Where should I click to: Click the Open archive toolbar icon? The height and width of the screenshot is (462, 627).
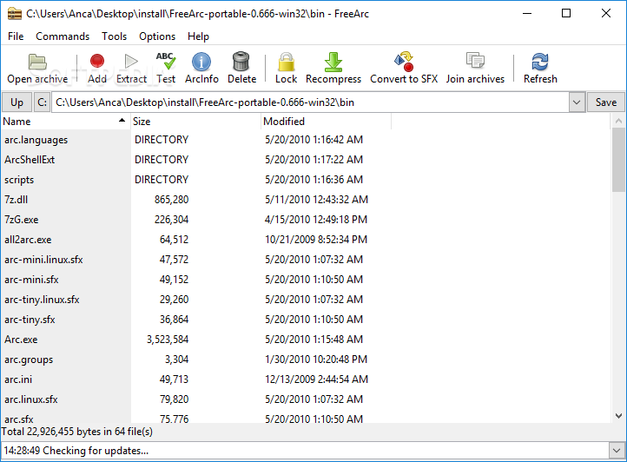tap(37, 62)
